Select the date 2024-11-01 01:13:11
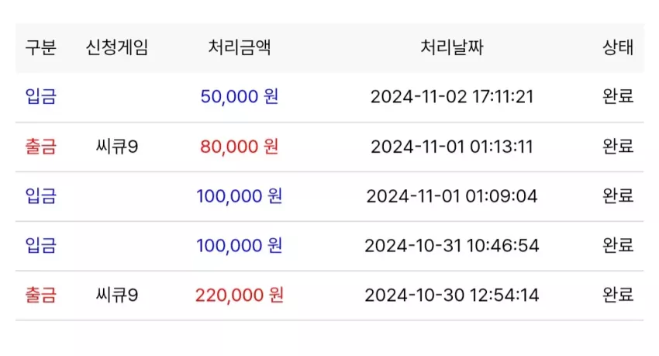Viewport: 659px width, 356px height. point(452,147)
